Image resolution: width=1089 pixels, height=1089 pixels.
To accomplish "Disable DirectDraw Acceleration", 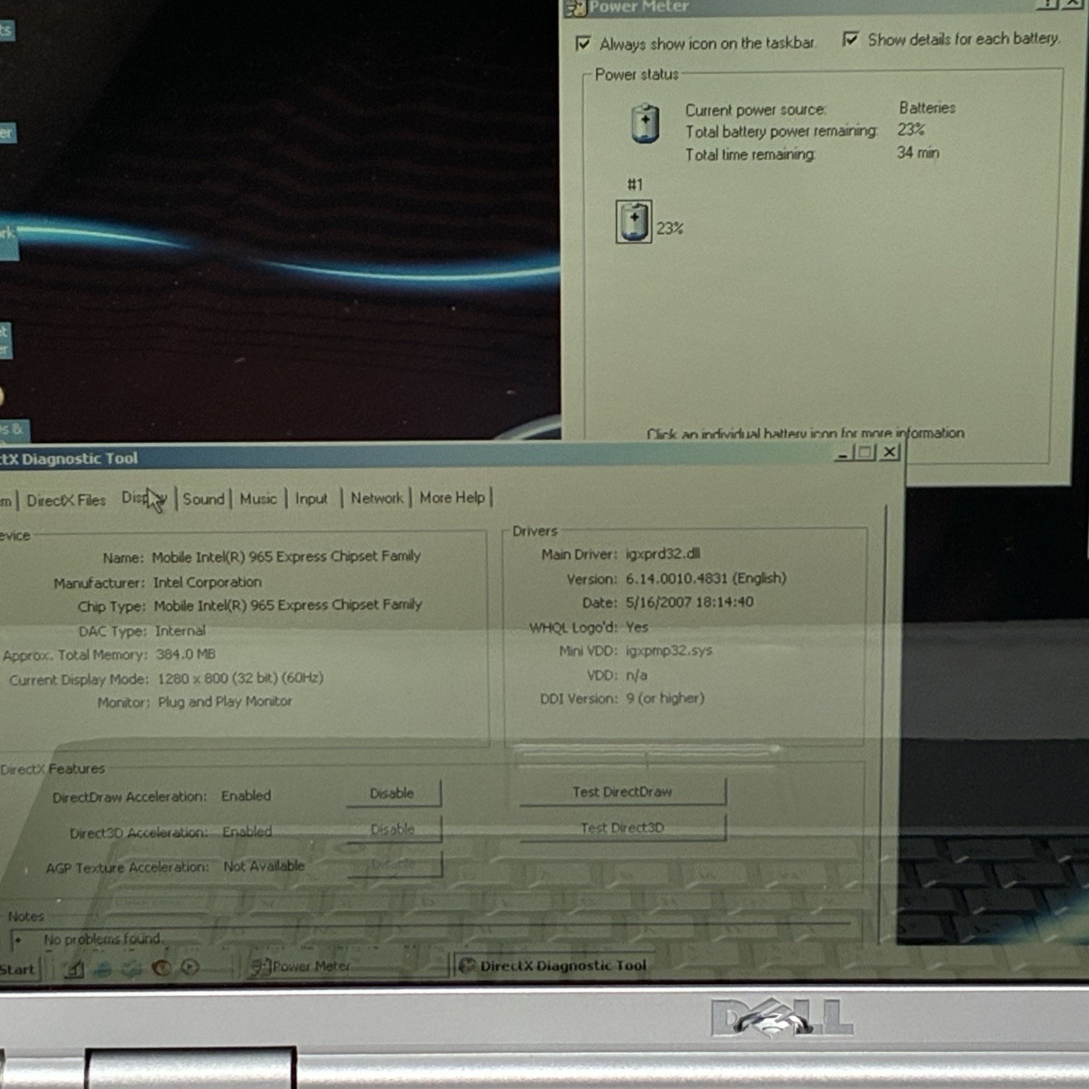I will [x=393, y=794].
